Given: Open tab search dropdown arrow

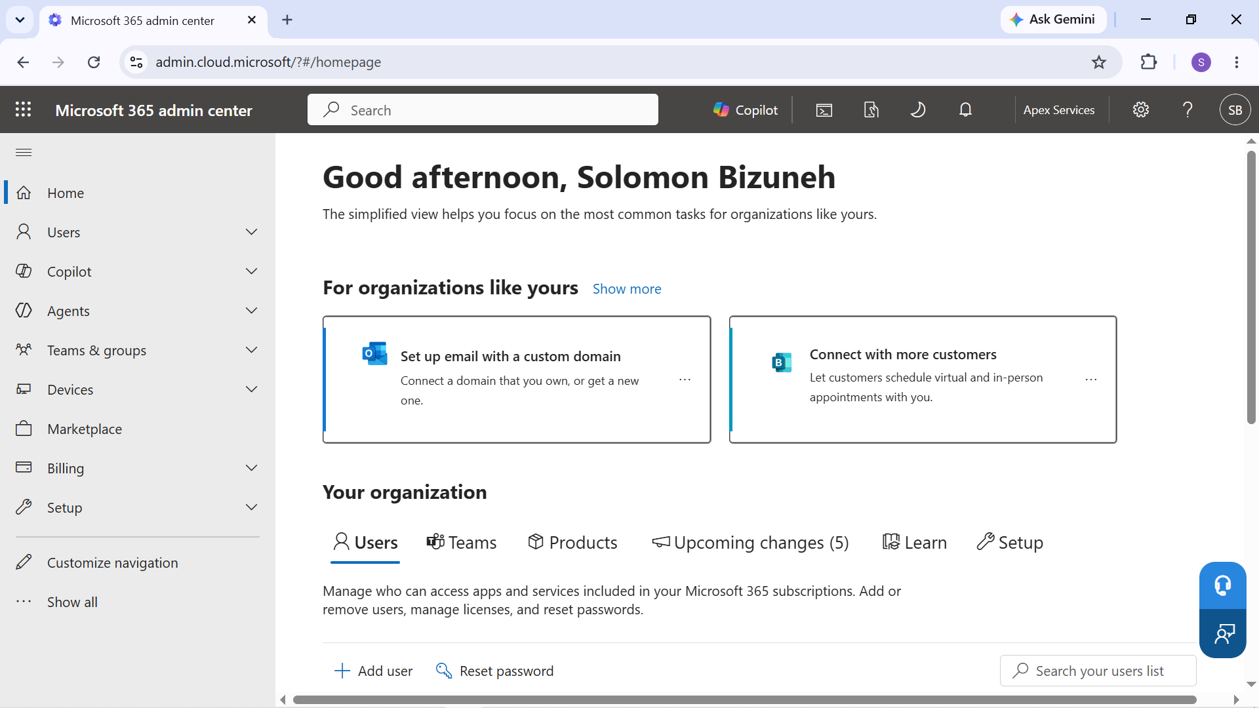Looking at the screenshot, I should point(20,20).
